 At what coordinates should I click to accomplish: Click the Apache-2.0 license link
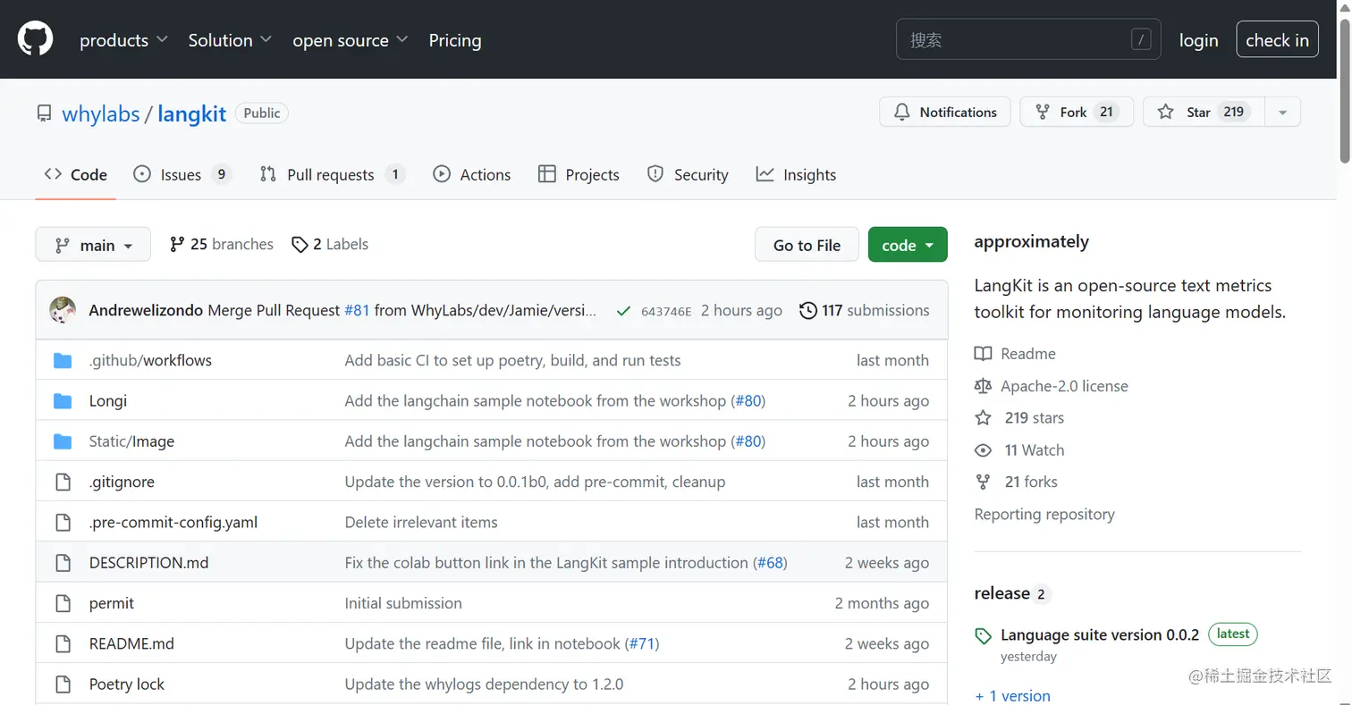click(x=1064, y=386)
